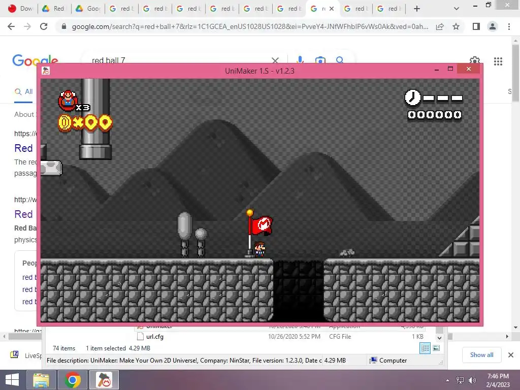Open the network icon in the system tray

pos(460,380)
